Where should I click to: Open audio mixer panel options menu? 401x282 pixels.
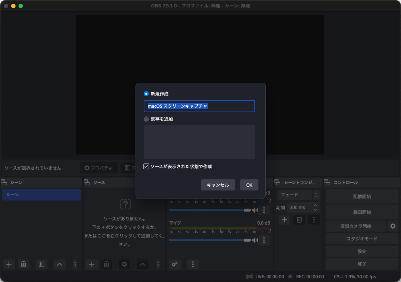[x=193, y=264]
